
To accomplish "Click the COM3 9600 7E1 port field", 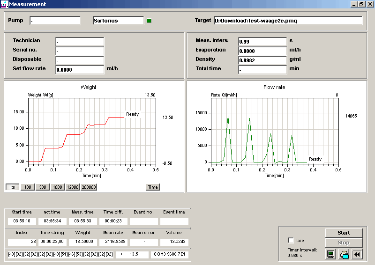I will click(170, 254).
